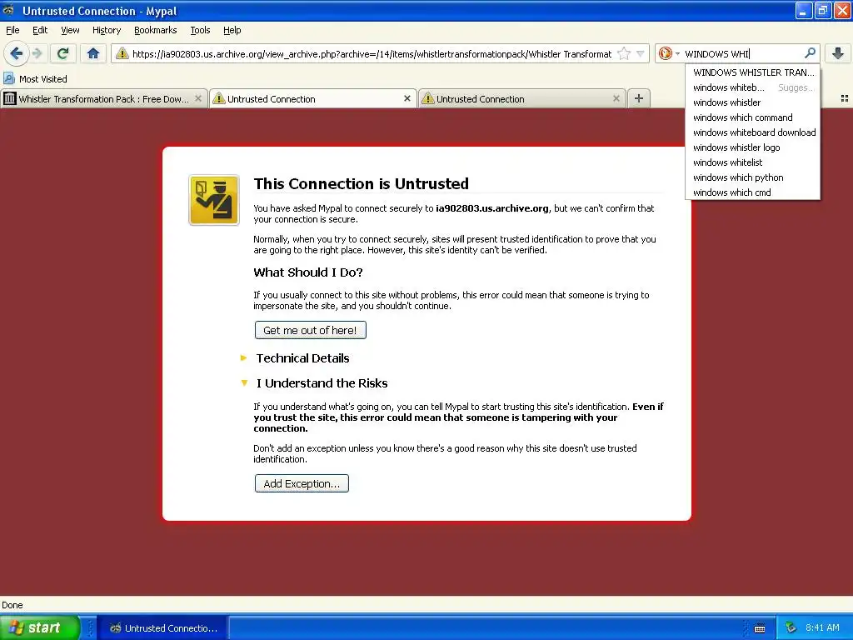This screenshot has width=853, height=640.
Task: Click the keyboard icon in the taskbar
Action: (760, 628)
